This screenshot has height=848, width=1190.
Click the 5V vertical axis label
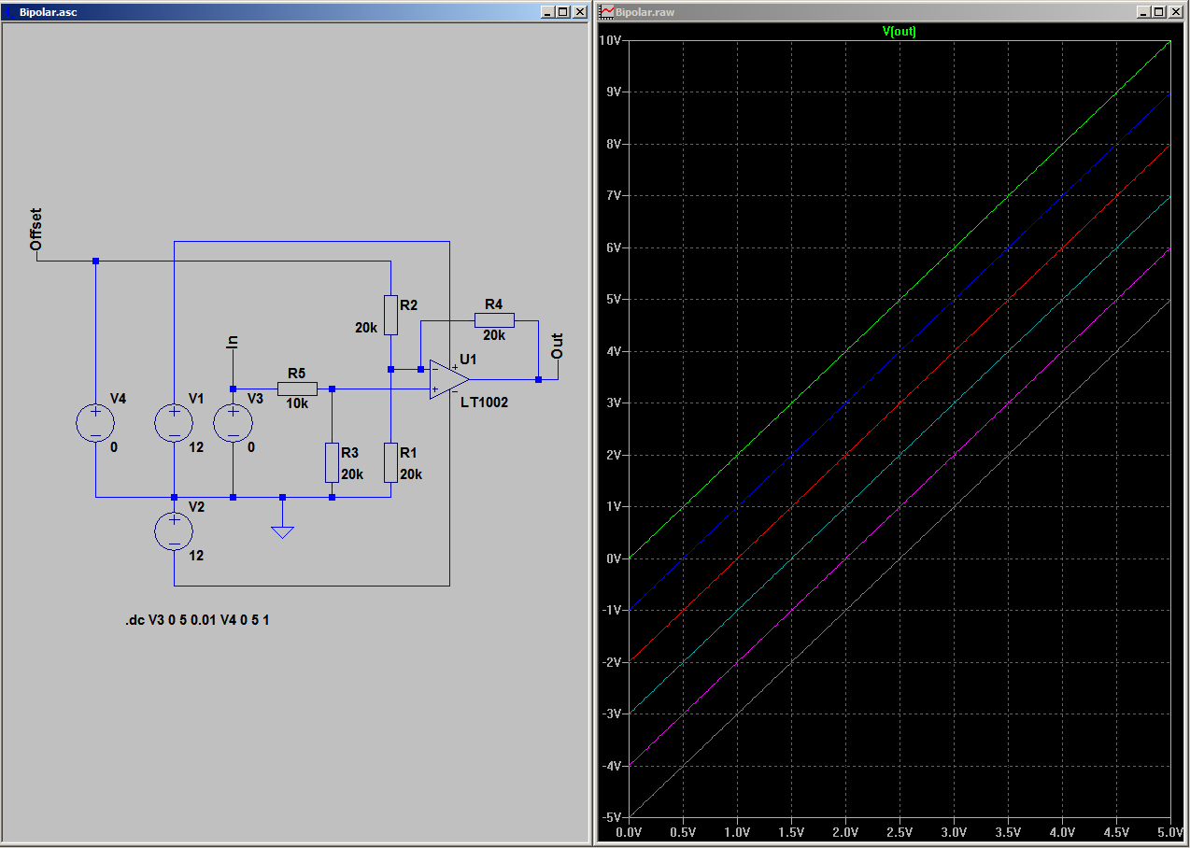point(613,299)
